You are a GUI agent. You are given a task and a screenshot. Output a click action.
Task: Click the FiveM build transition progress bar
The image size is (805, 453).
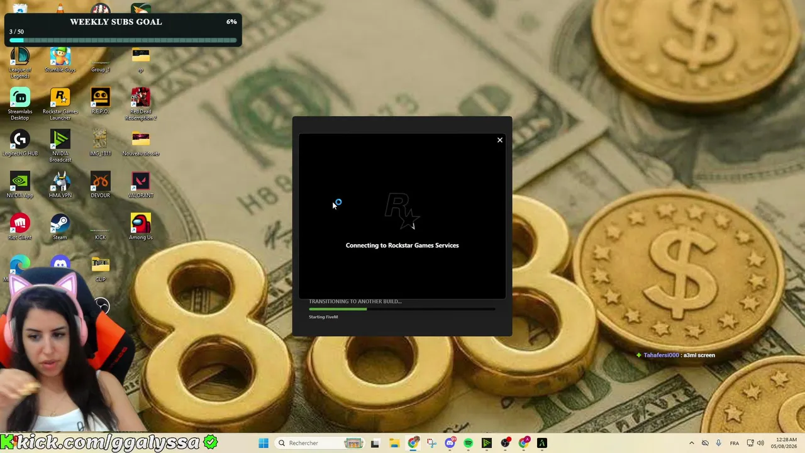[402, 309]
